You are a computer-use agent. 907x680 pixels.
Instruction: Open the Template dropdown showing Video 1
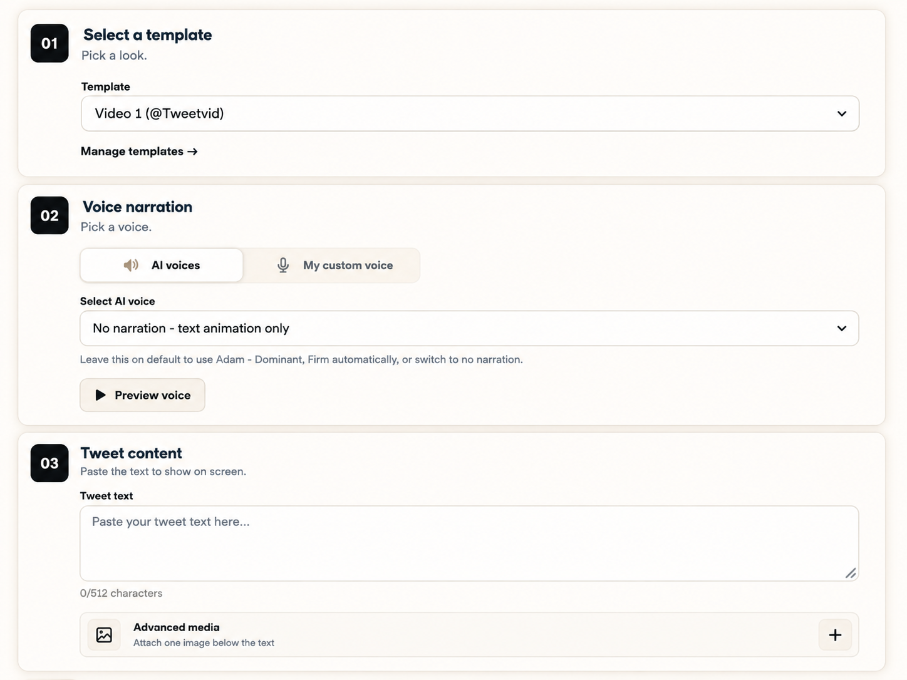pos(470,113)
